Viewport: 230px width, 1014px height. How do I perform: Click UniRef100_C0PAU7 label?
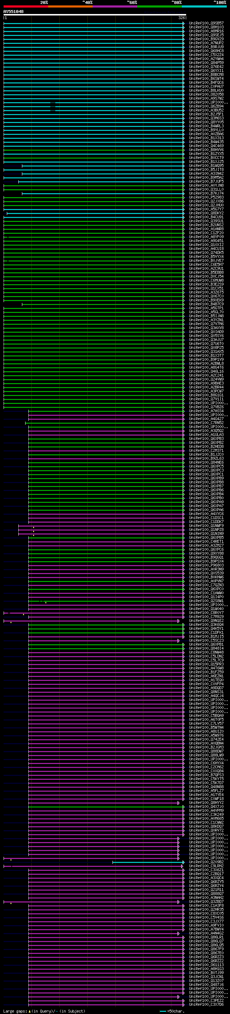tap(206, 86)
